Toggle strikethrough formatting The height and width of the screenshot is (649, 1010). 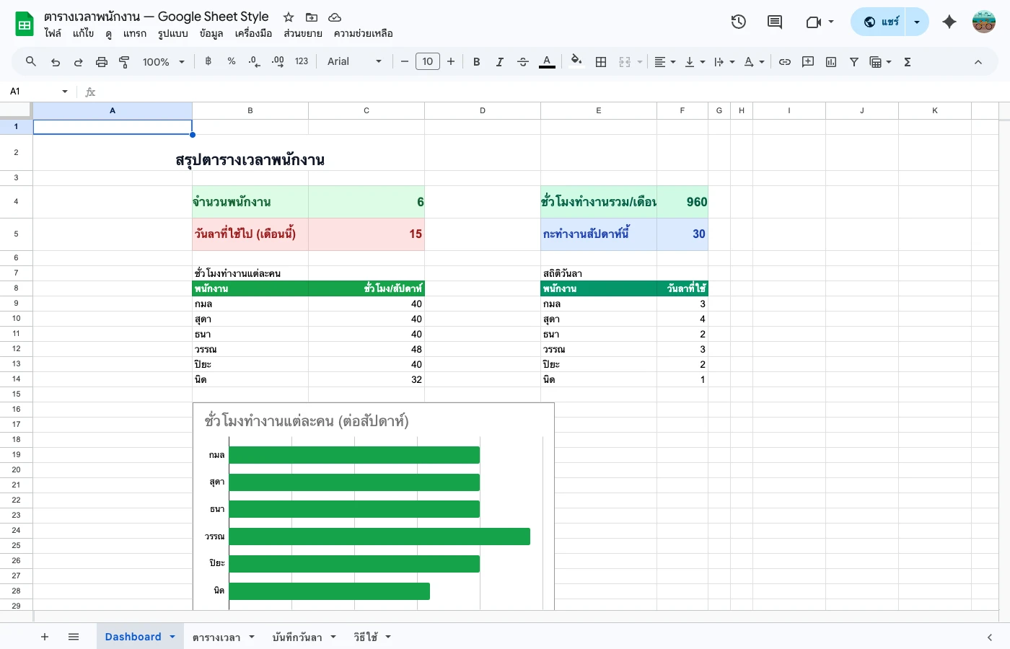pos(522,61)
